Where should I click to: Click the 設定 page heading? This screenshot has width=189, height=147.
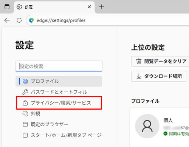(x=25, y=45)
